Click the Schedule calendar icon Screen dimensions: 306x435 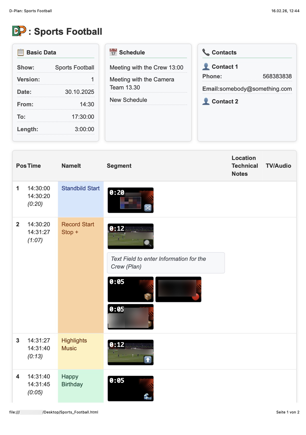pyautogui.click(x=113, y=52)
